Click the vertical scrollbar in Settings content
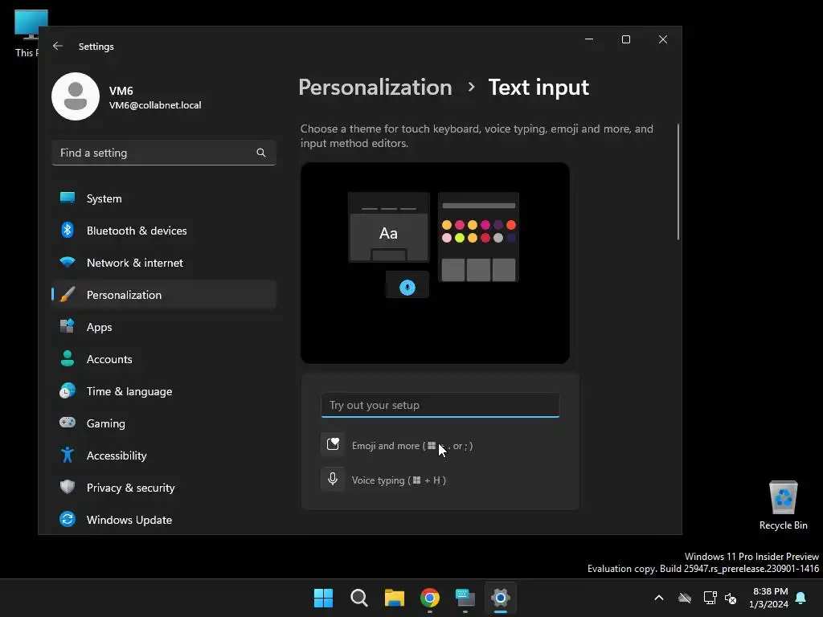Screen dimensions: 823x617 point(678,182)
